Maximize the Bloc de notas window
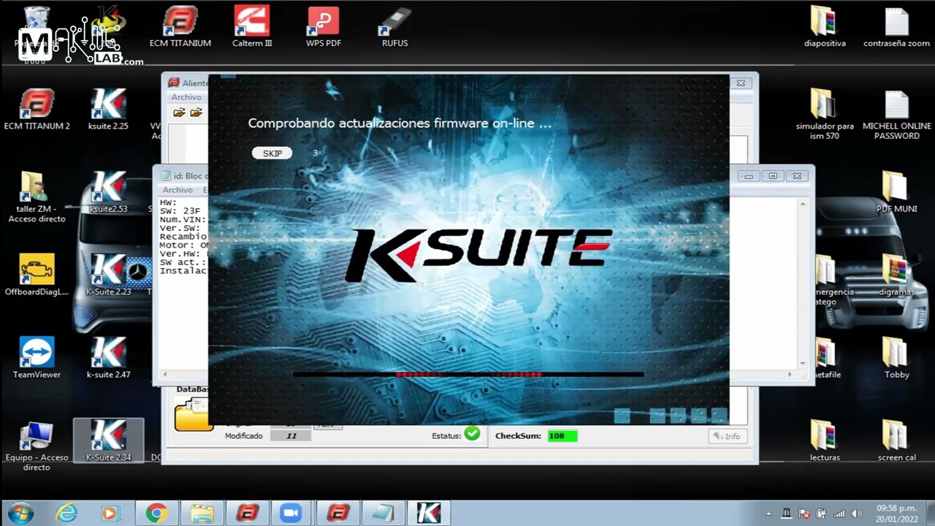Viewport: 935px width, 526px height. [x=772, y=176]
